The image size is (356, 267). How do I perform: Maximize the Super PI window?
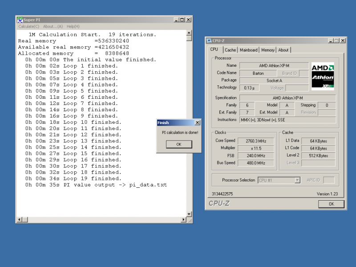pos(182,20)
